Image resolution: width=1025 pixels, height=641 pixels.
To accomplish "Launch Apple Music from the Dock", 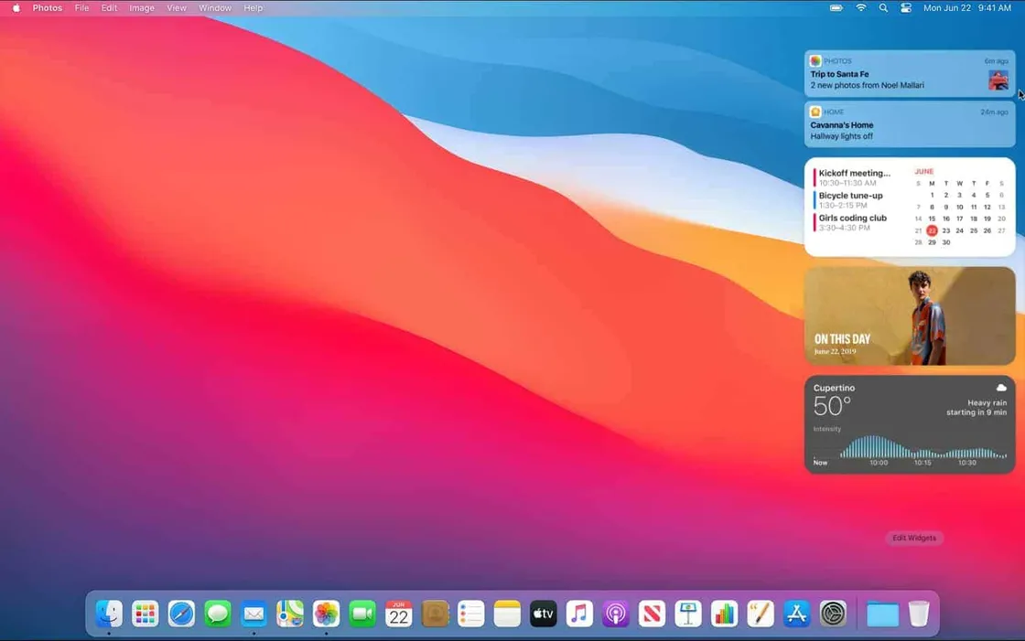I will 579,613.
